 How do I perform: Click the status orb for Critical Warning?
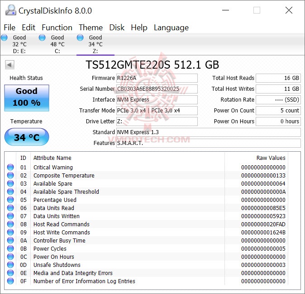coord(10,167)
